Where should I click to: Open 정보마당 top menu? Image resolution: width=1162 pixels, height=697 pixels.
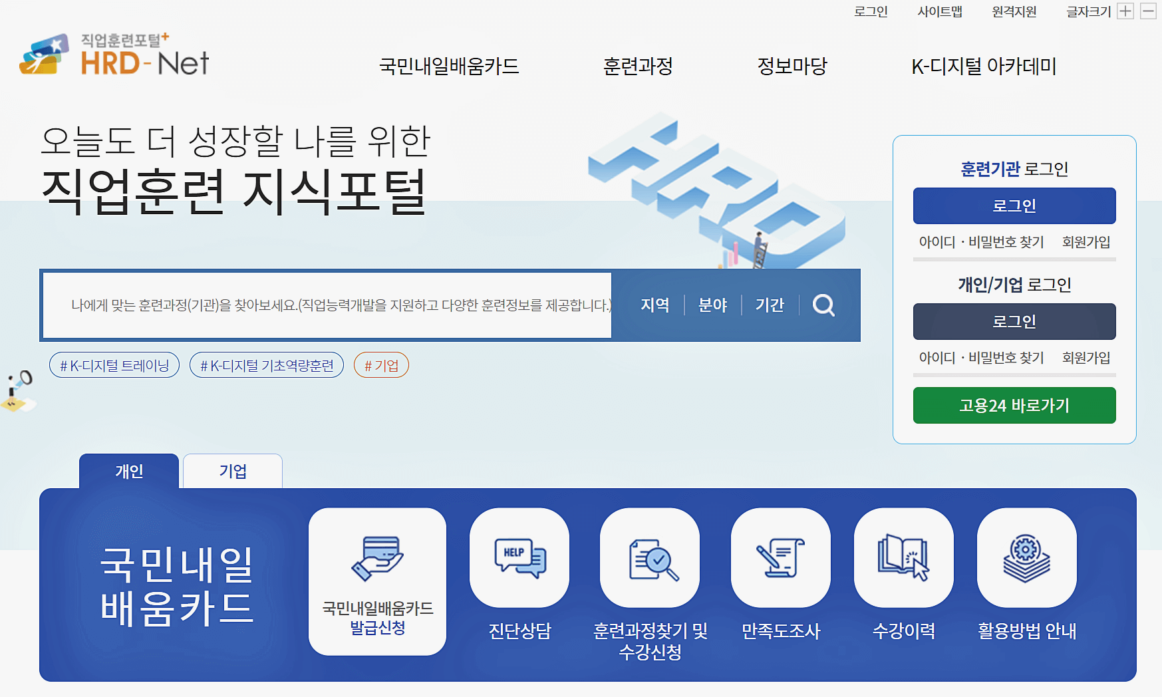click(x=792, y=67)
